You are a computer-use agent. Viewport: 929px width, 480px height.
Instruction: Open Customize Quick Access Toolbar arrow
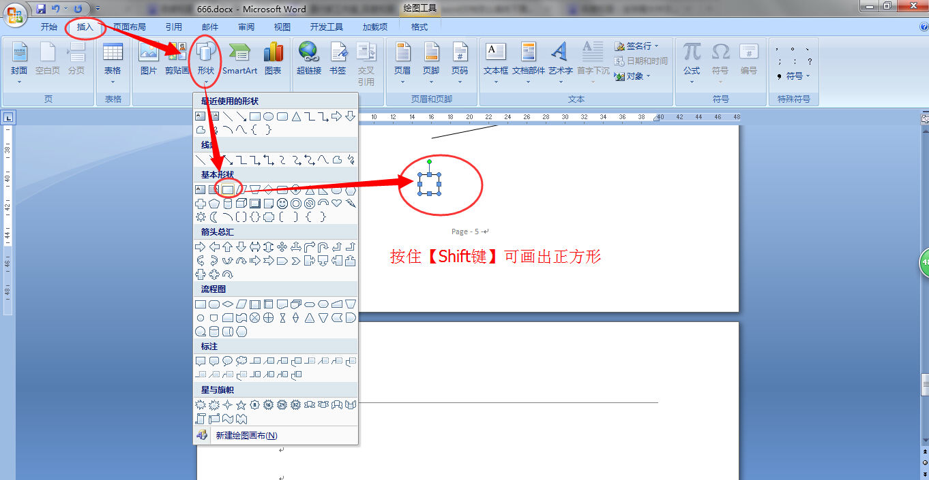click(98, 9)
